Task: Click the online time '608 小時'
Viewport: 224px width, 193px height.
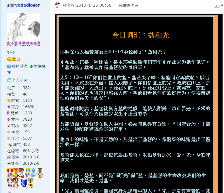Action: [x=31, y=151]
